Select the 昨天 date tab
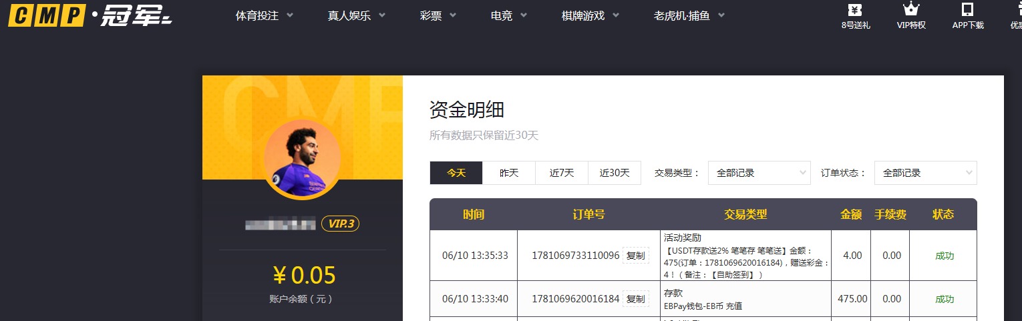 pyautogui.click(x=509, y=173)
